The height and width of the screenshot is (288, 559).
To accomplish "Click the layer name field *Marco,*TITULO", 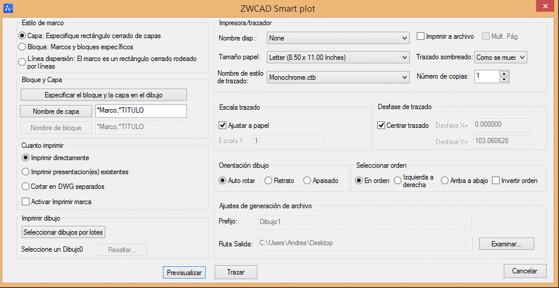I will pos(141,111).
